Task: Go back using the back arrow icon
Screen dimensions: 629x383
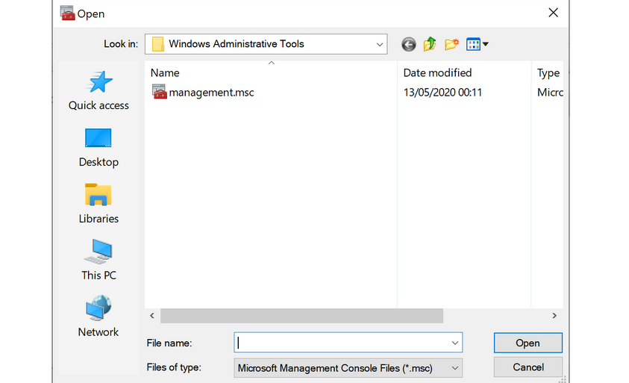Action: tap(408, 44)
